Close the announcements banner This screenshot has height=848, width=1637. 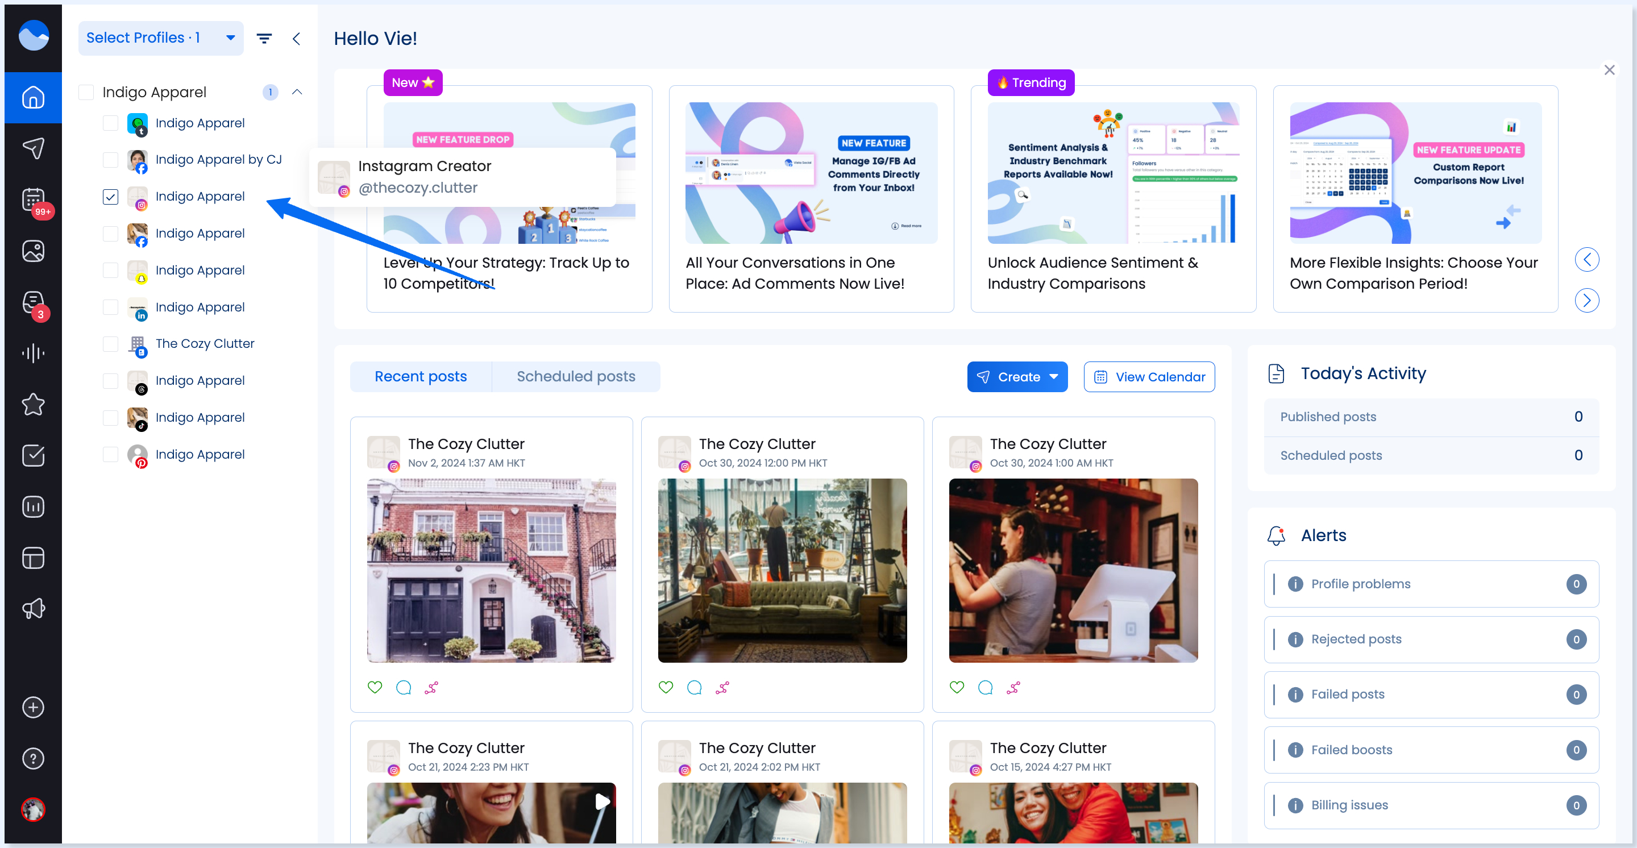click(x=1609, y=70)
